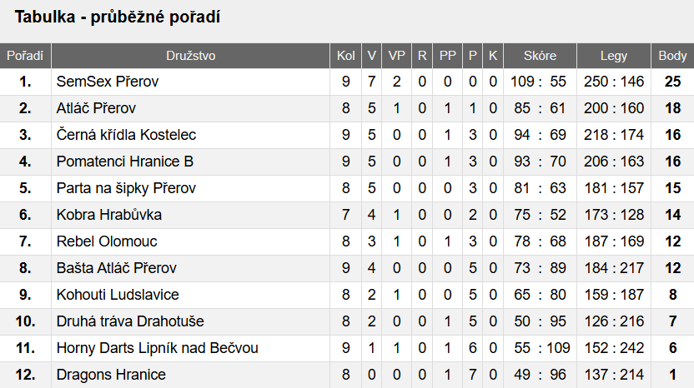
Task: Select Kohouti Ludslavice team name
Action: tap(118, 295)
